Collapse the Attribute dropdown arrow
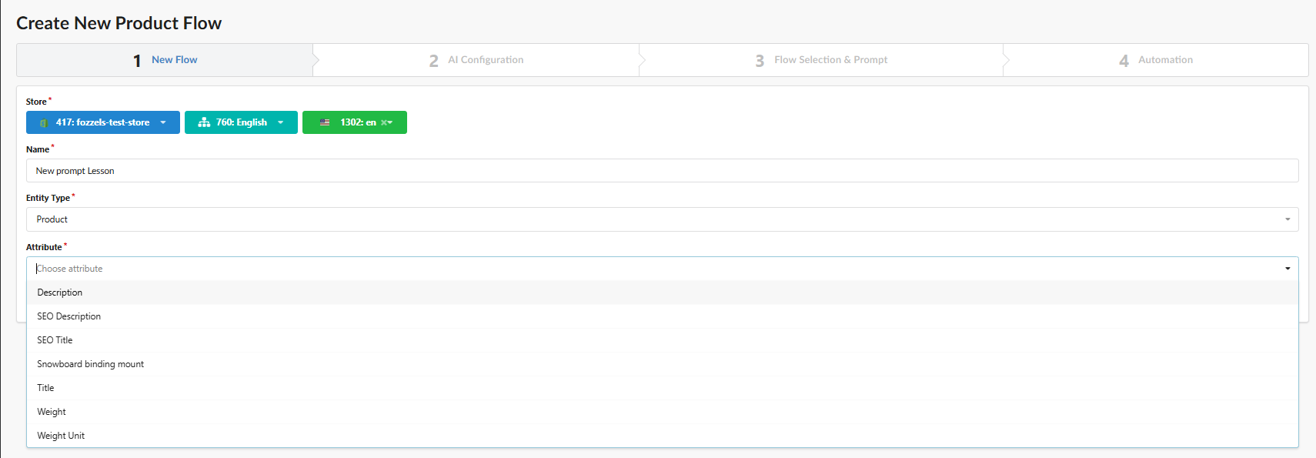 [x=1288, y=269]
